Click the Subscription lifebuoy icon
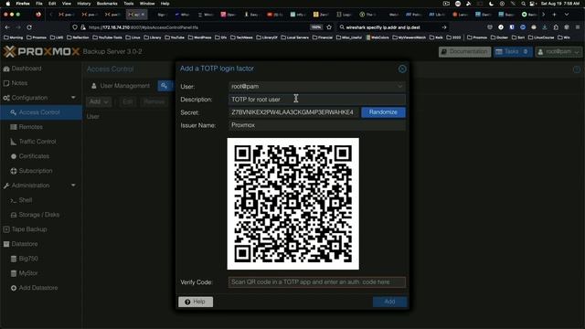Viewport: 585px width, 329px height. pos(14,171)
